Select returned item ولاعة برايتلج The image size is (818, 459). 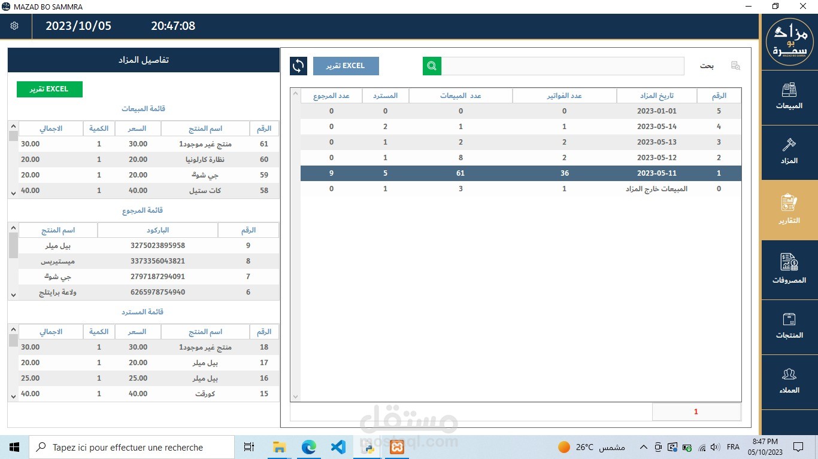click(149, 292)
